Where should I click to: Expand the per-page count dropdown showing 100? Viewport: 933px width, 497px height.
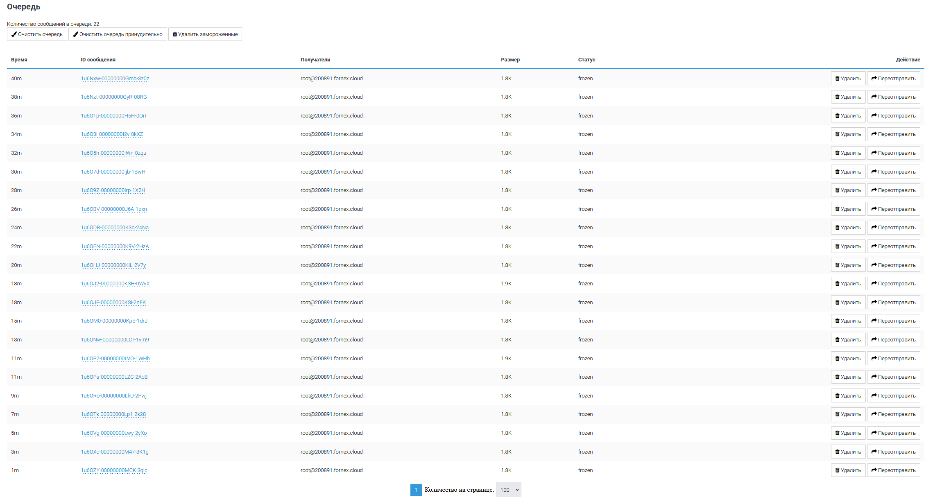click(508, 490)
